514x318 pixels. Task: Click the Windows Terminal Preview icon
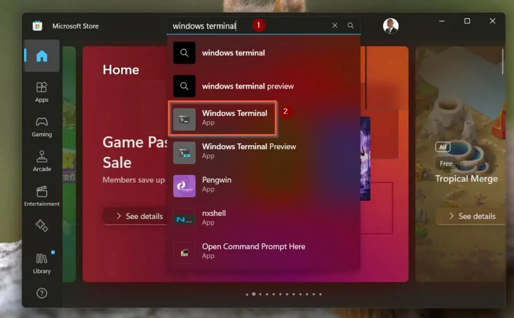pos(184,152)
